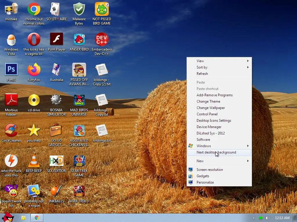Show hidden tray icons arrow
The height and width of the screenshot is (222, 297).
253,218
